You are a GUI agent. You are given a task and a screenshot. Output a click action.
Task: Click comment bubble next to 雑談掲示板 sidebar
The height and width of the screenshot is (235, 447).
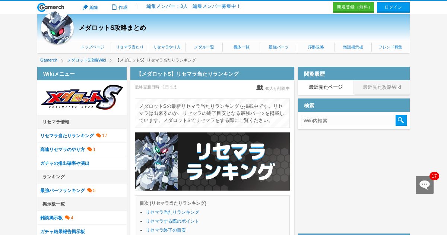point(67,217)
